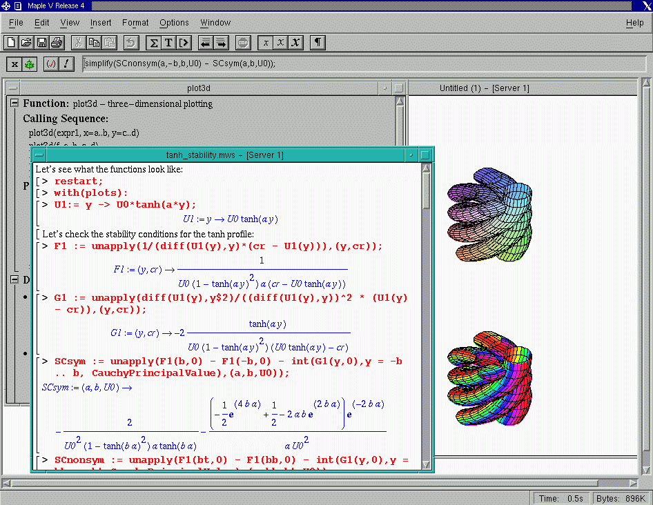This screenshot has height=505, width=653.
Task: Insert a text region with the T icon
Action: pos(168,43)
